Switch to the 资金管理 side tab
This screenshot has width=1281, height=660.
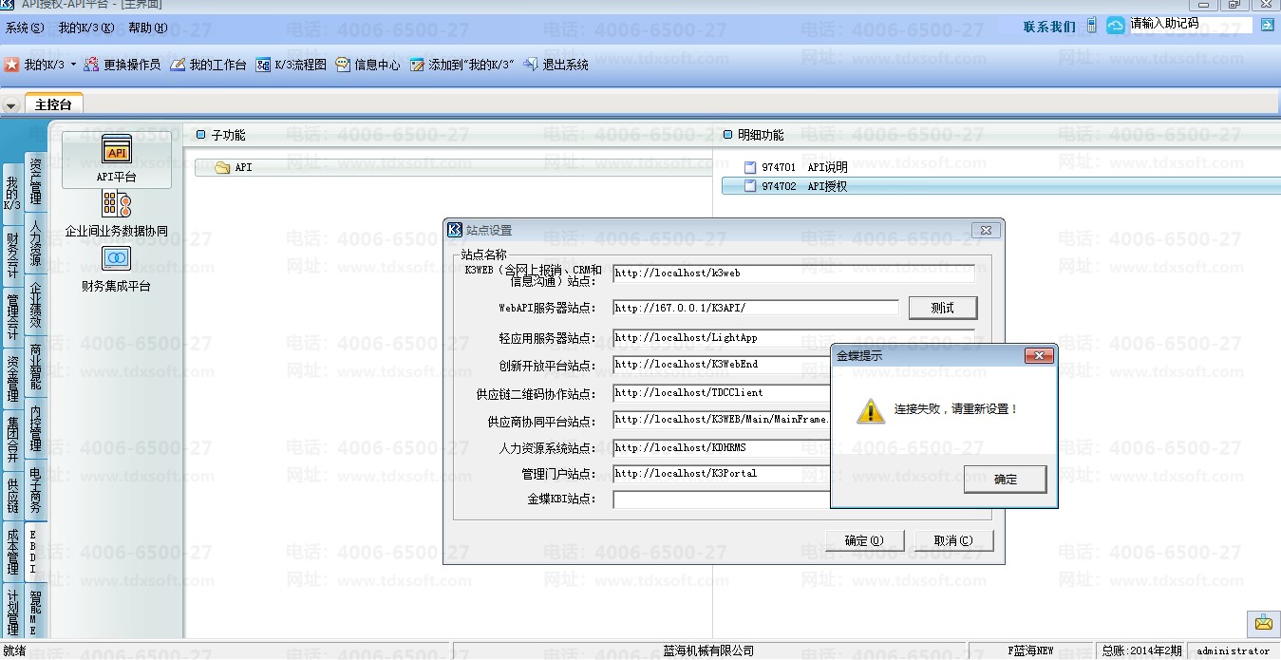click(x=11, y=378)
